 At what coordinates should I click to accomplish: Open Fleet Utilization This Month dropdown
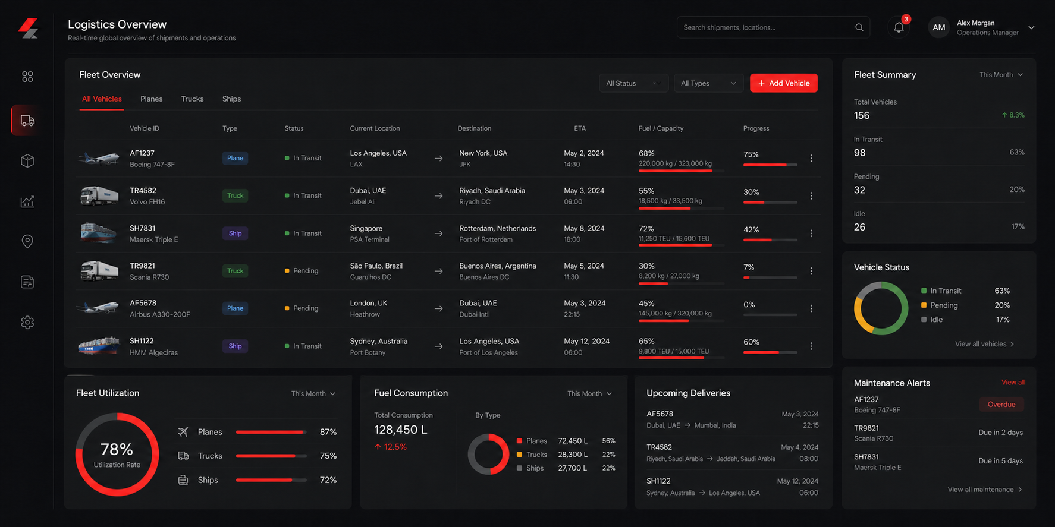(x=313, y=393)
